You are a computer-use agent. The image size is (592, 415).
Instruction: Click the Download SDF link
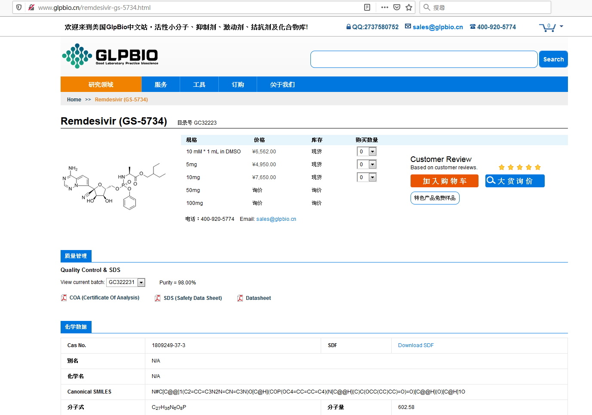pyautogui.click(x=416, y=345)
